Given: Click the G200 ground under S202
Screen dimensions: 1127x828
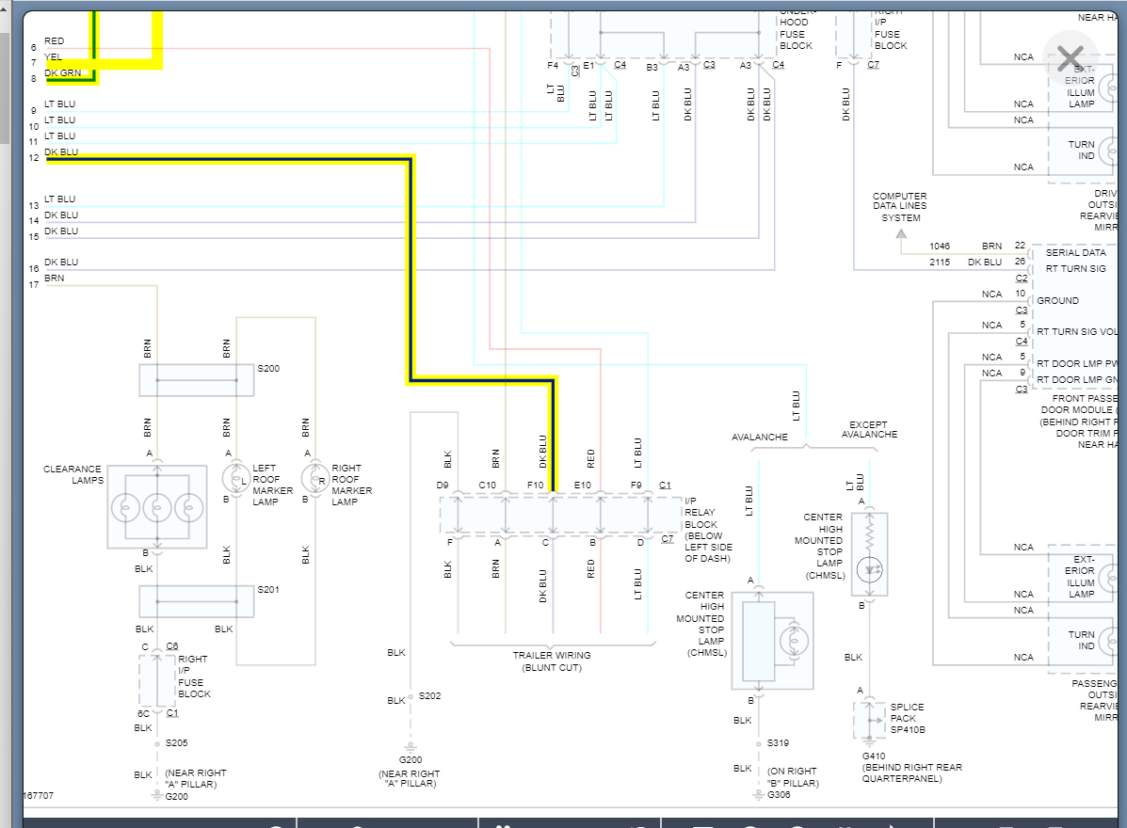Looking at the screenshot, I should 411,748.
